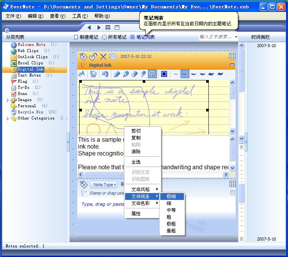Select 中等 line thickness in submenu
288x257 pixels.
coord(172,210)
